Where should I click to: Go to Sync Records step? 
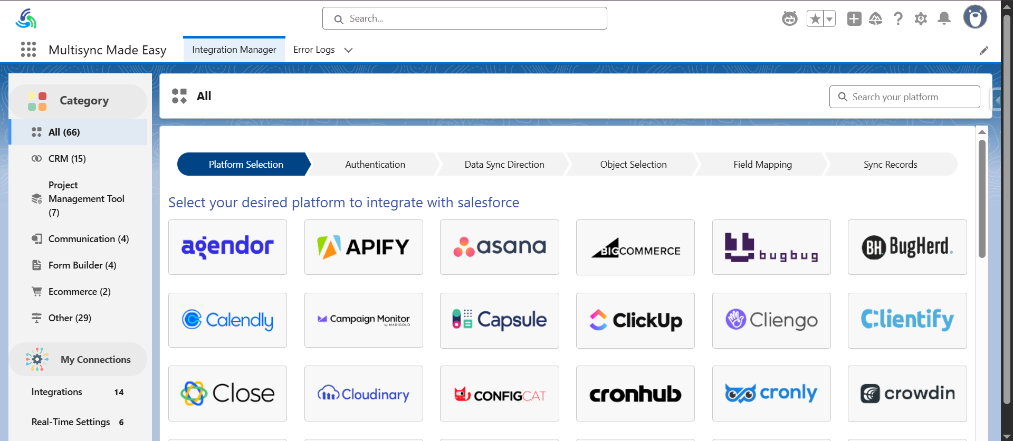pyautogui.click(x=891, y=164)
